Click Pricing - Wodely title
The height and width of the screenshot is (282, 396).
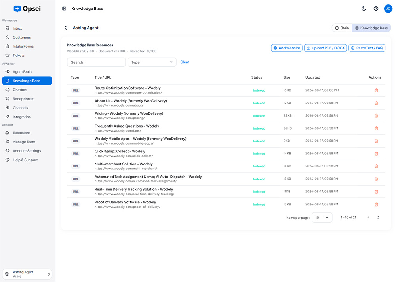point(129,114)
